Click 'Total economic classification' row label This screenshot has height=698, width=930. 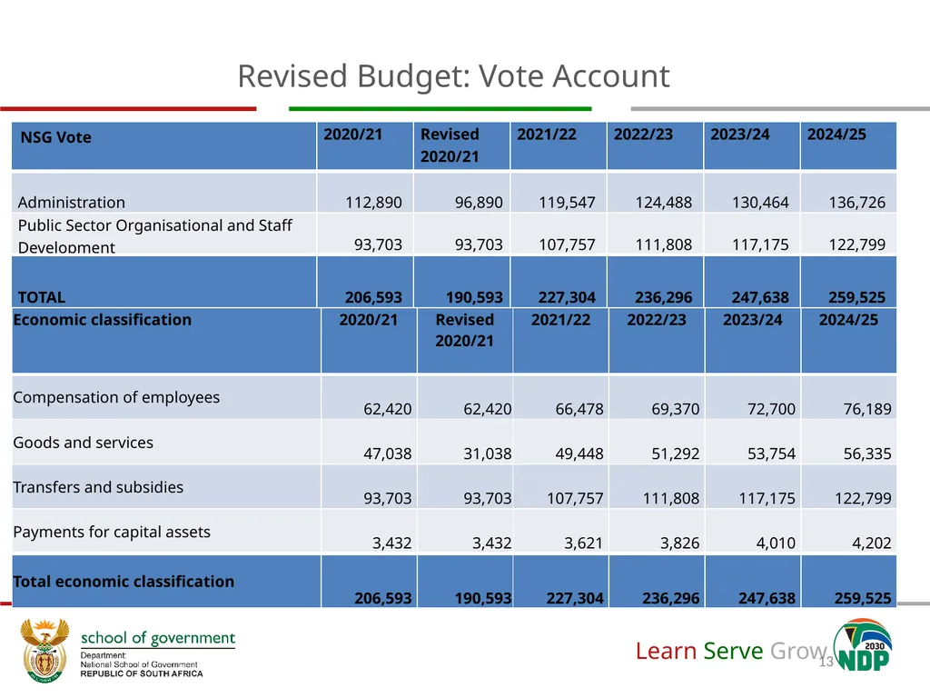click(x=124, y=581)
